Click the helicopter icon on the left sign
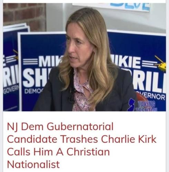The width and height of the screenshot is (169, 172). (x=16, y=55)
